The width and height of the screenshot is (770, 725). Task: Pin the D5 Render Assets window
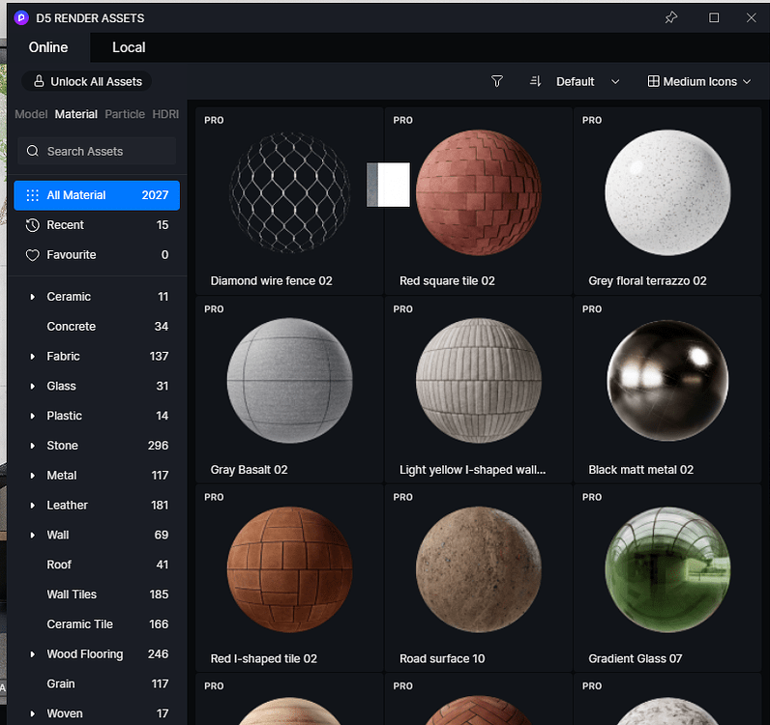tap(670, 17)
